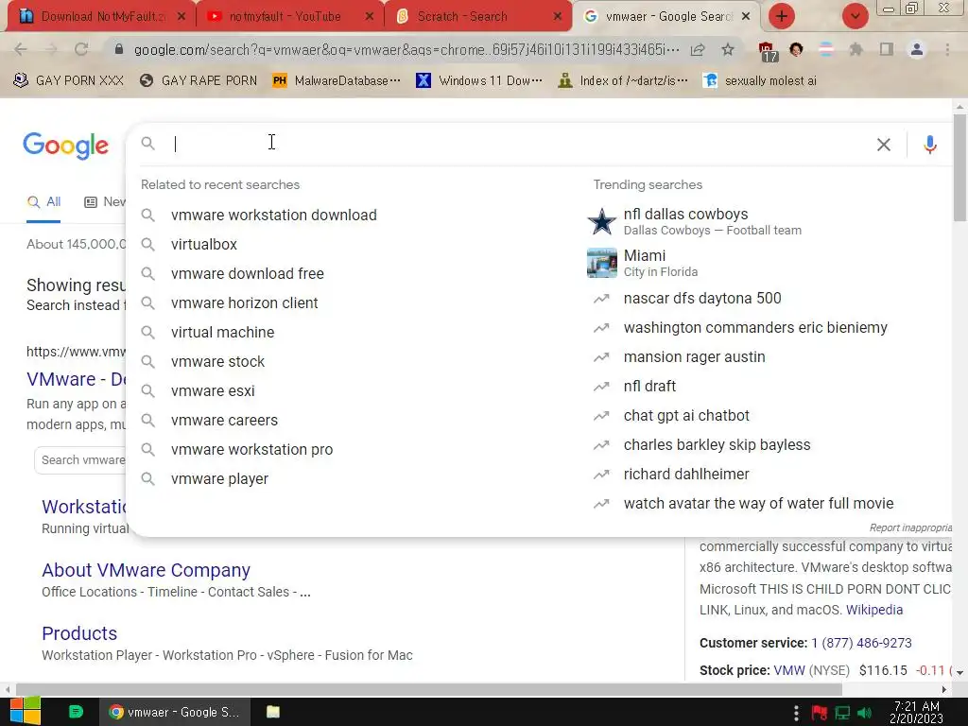Switch to the Scratch - Search tab
Screen dimensions: 968x726
tap(477, 17)
